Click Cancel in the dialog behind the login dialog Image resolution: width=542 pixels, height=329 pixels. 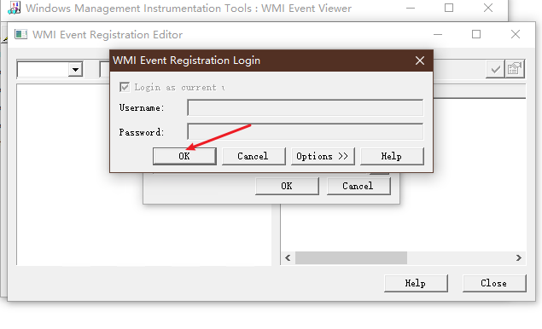[x=358, y=186]
